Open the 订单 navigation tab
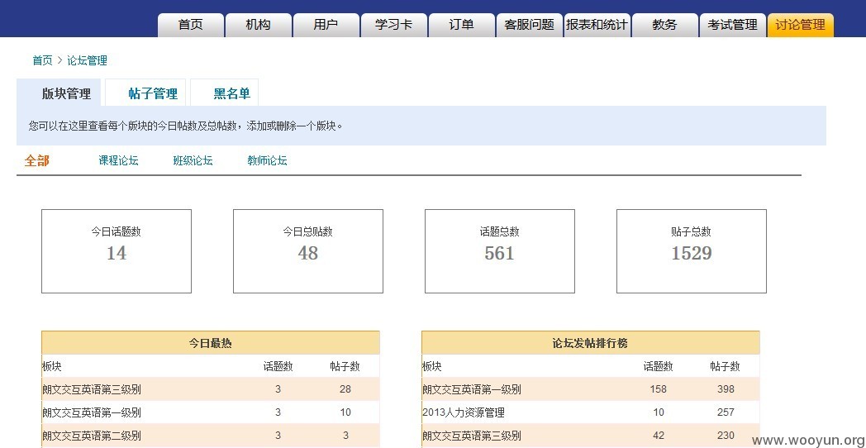 click(x=461, y=25)
